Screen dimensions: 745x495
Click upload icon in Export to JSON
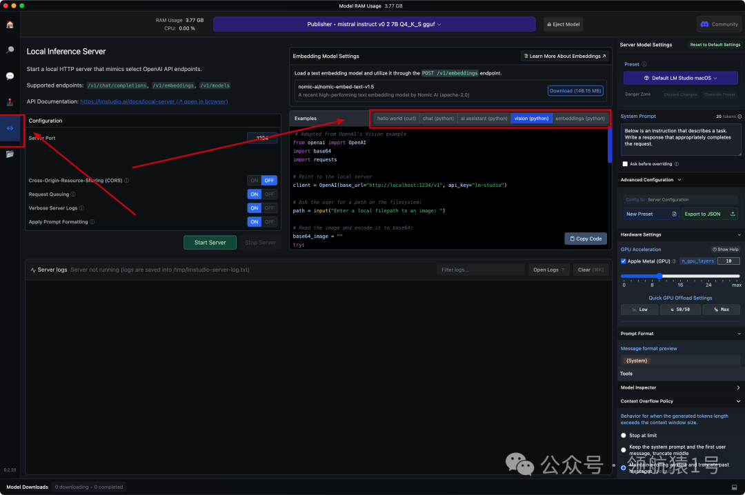coord(733,214)
